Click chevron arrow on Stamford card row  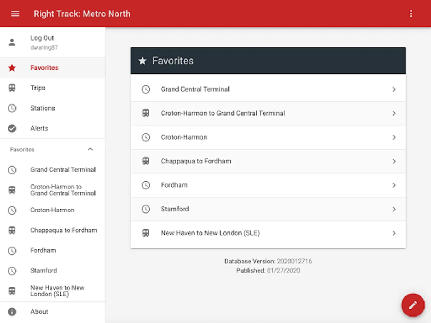click(394, 209)
